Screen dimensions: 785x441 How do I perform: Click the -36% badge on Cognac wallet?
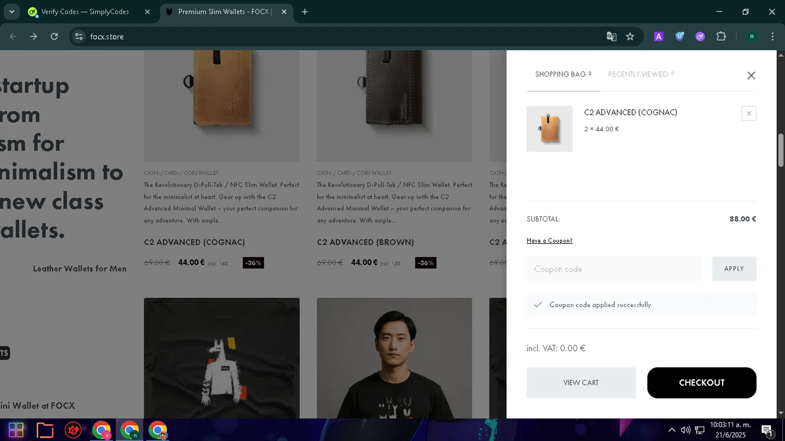tap(253, 263)
